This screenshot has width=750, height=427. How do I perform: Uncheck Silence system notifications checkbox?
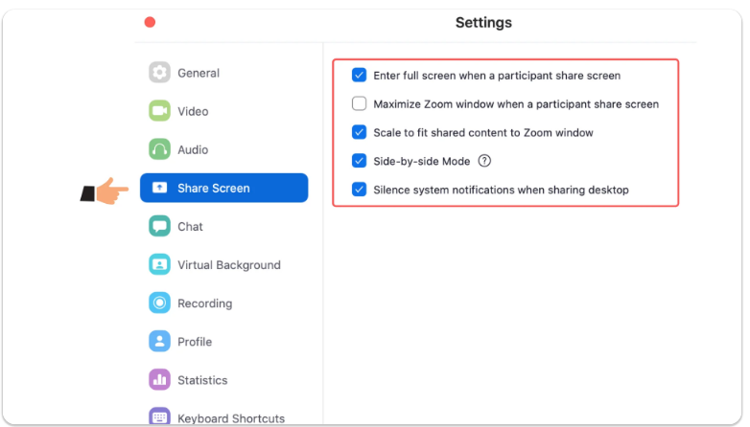359,190
